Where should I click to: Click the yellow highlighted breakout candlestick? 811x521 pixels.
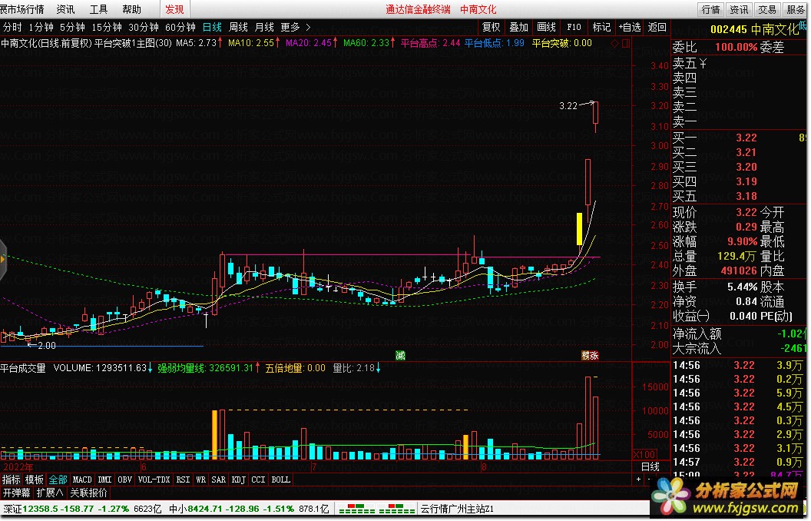point(579,229)
